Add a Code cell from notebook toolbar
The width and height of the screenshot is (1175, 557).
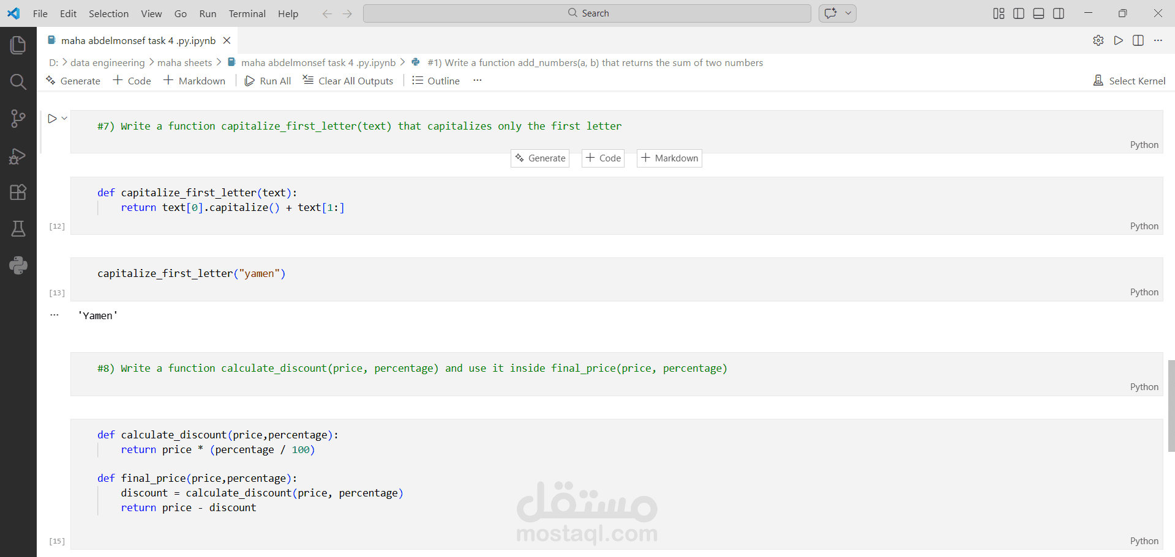tap(132, 81)
